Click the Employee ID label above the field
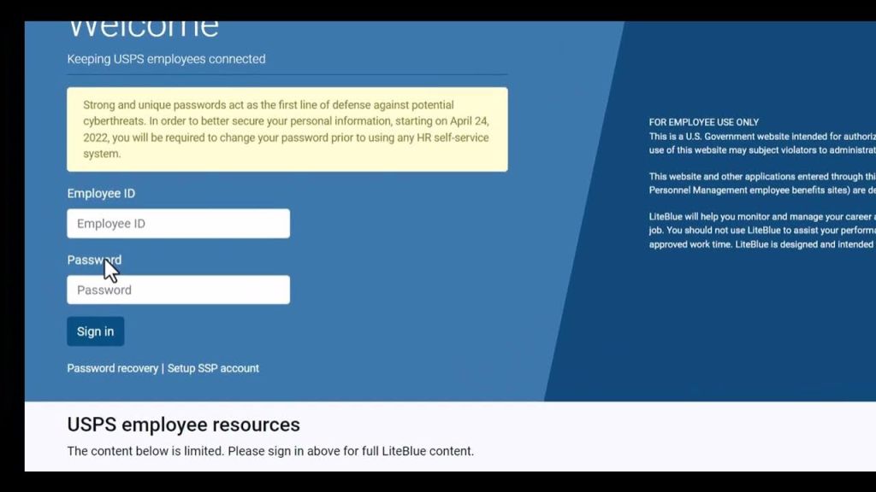 coord(101,194)
